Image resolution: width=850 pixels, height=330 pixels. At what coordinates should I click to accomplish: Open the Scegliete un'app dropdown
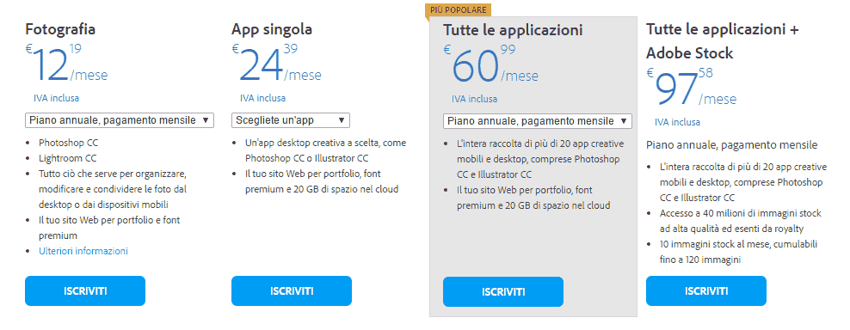coord(291,120)
